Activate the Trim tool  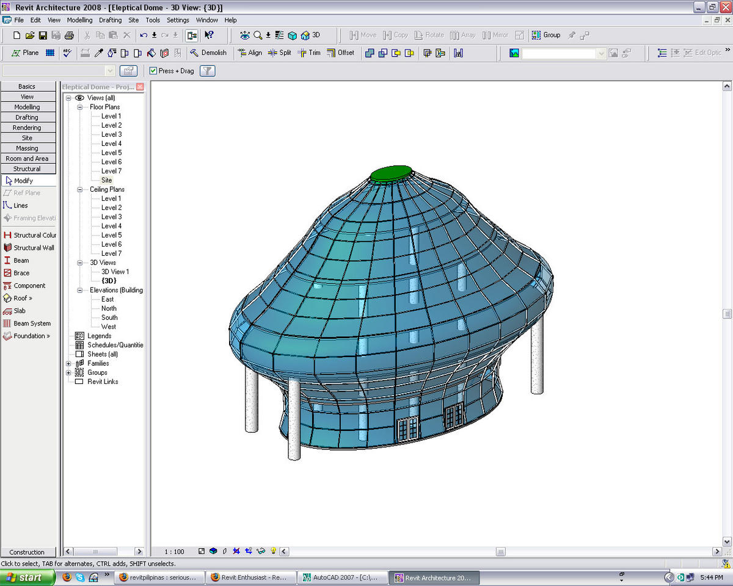point(310,53)
